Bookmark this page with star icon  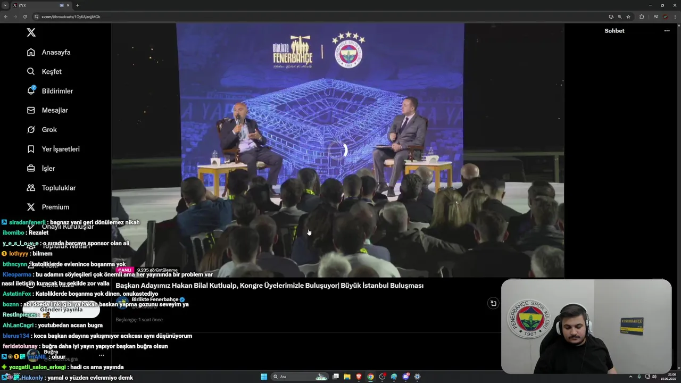[x=628, y=16]
